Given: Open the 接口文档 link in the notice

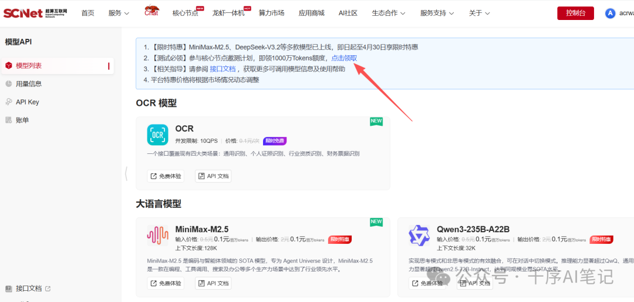Looking at the screenshot, I should [223, 69].
